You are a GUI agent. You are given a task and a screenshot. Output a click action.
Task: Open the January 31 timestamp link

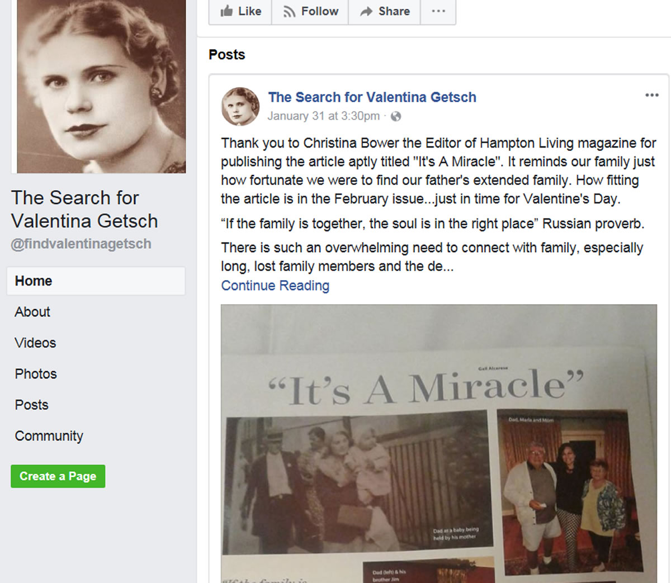point(323,116)
